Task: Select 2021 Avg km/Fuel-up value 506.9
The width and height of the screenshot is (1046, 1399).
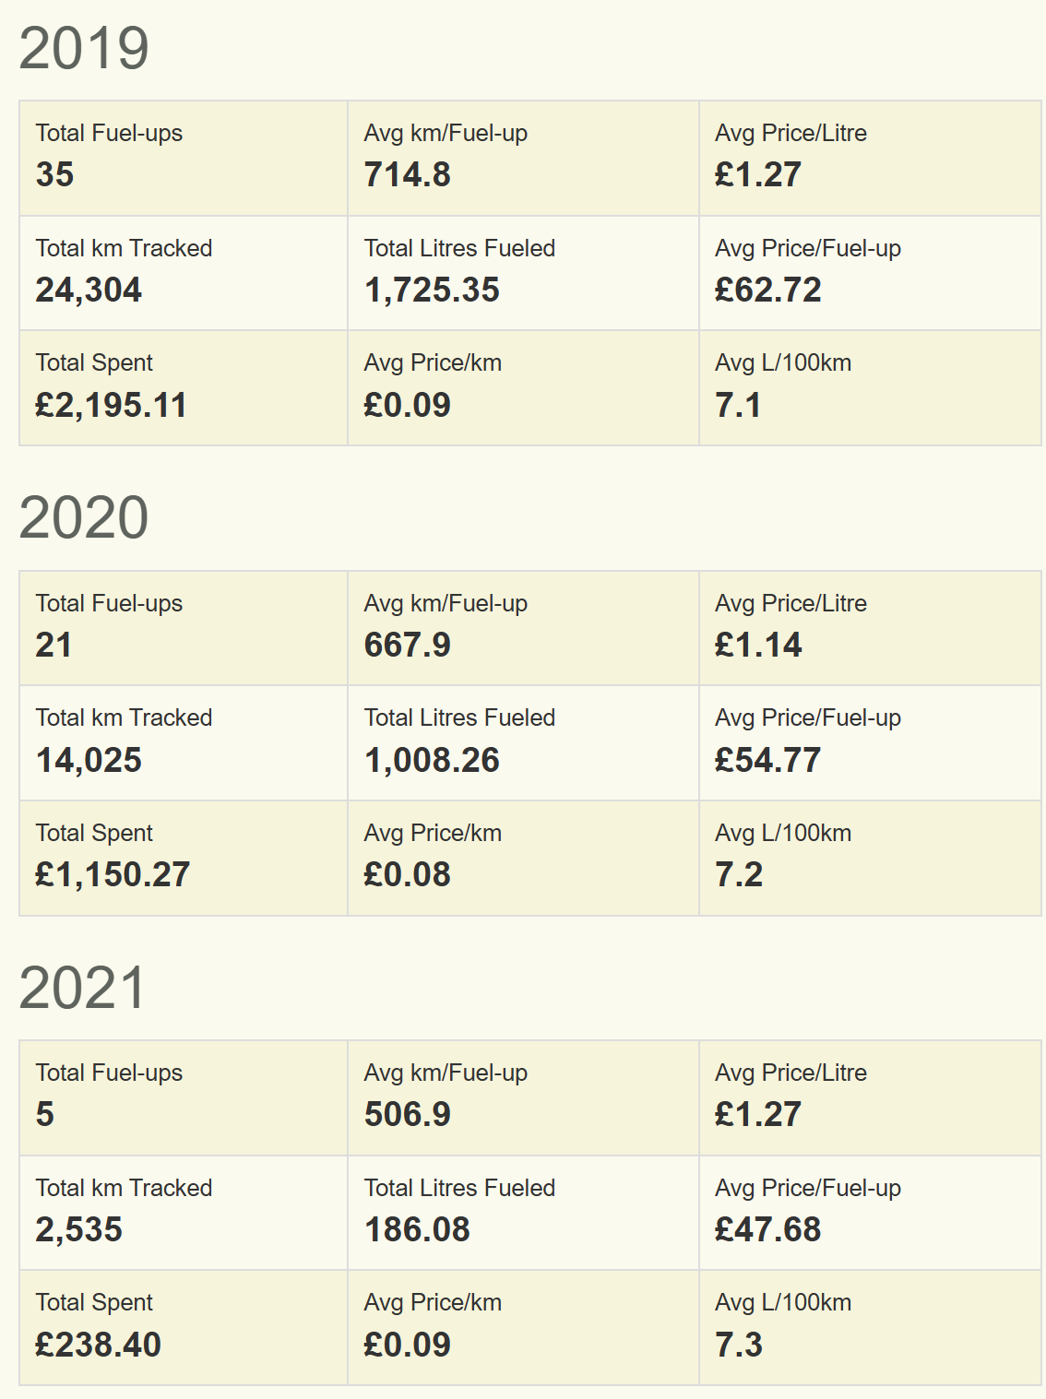Action: coord(408,1114)
